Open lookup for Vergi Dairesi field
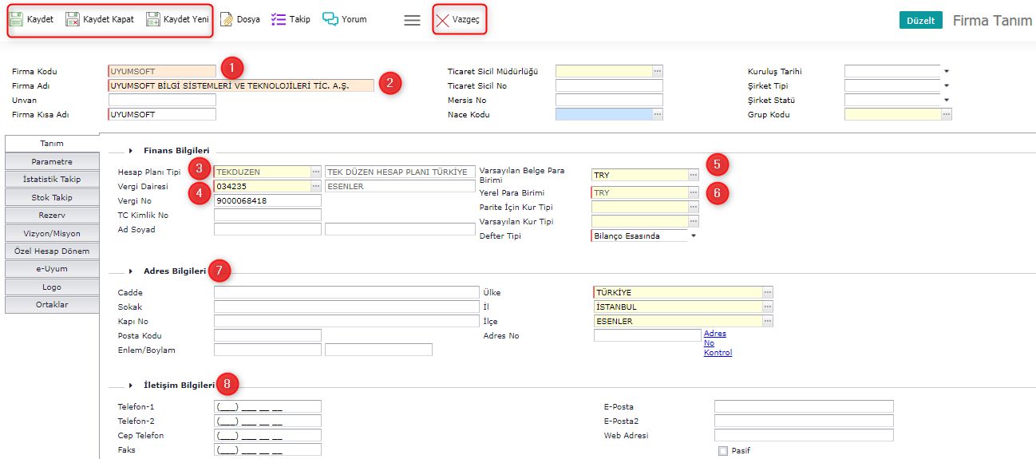Image resolution: width=1036 pixels, height=459 pixels. pyautogui.click(x=316, y=186)
